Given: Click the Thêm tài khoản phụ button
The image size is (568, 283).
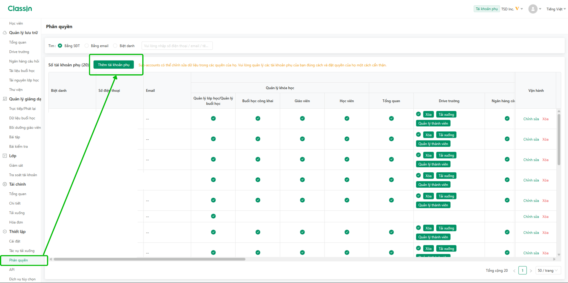Looking at the screenshot, I should [x=114, y=65].
